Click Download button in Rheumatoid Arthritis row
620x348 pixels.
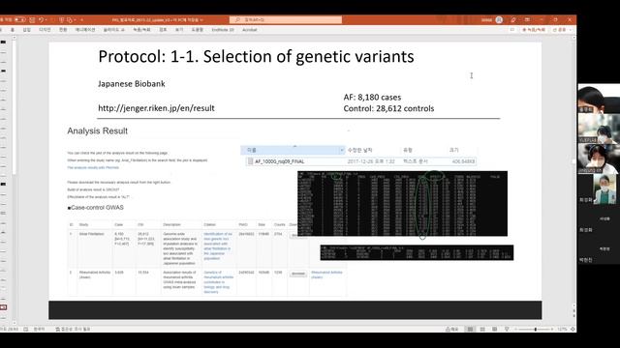pyautogui.click(x=298, y=274)
